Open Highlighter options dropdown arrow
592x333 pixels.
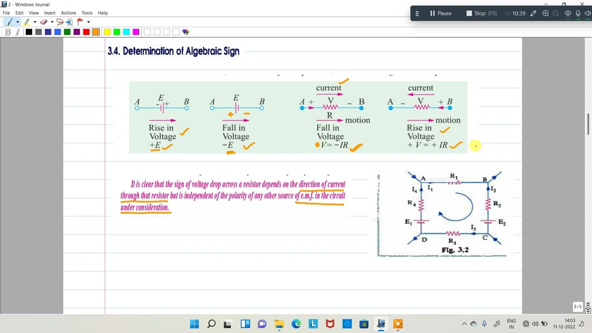click(x=35, y=22)
